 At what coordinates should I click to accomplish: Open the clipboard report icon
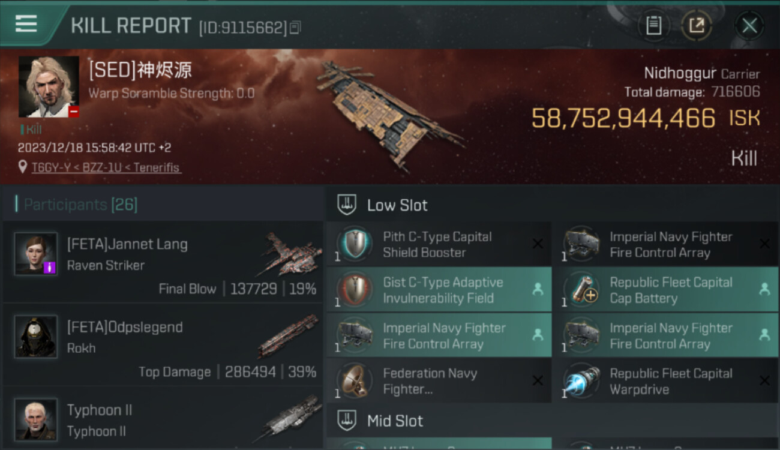coord(653,26)
